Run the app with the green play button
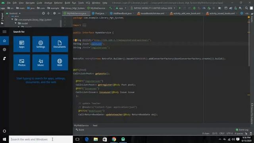 pos(180,8)
